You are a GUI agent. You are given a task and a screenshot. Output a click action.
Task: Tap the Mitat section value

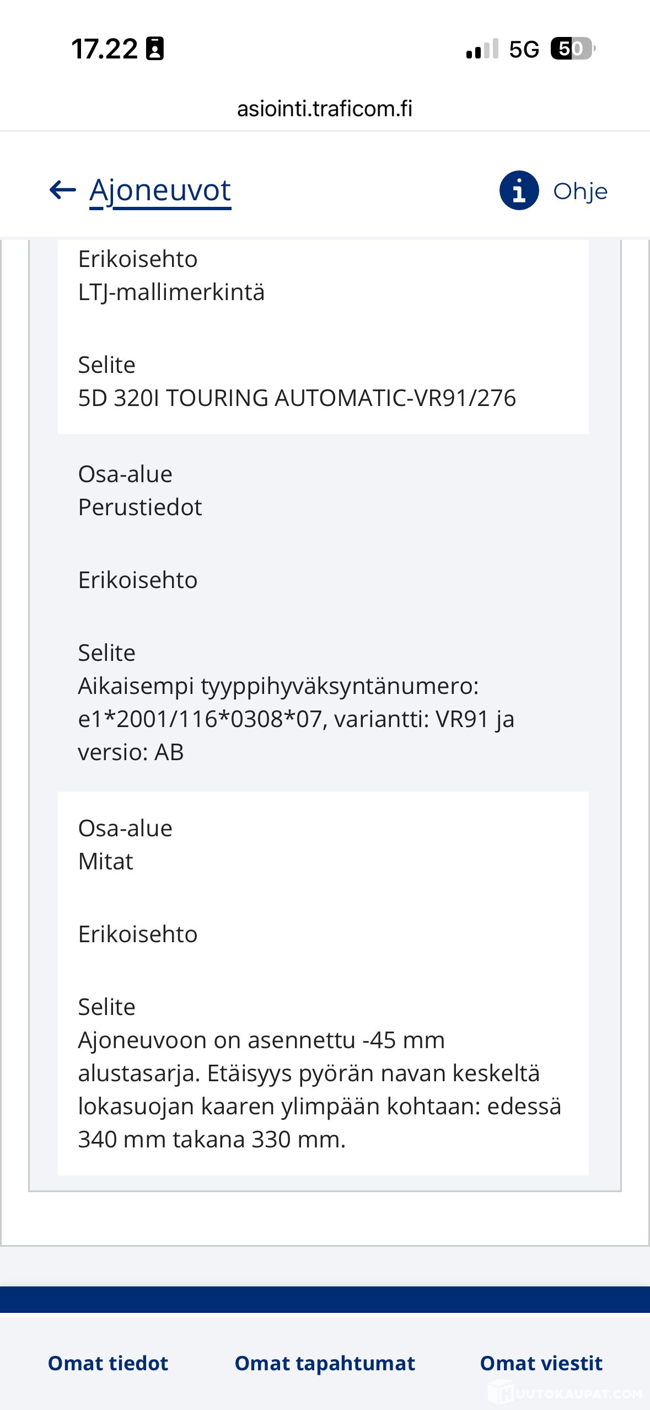pos(106,861)
